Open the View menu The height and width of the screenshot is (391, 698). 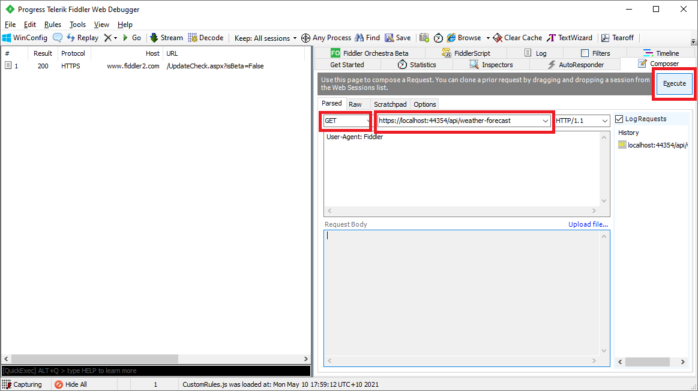click(101, 25)
